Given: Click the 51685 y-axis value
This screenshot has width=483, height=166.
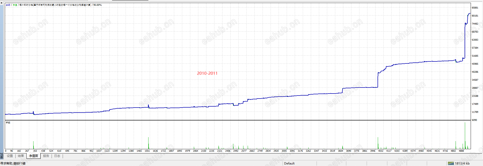Looking at the screenshot, I should 475,56.
